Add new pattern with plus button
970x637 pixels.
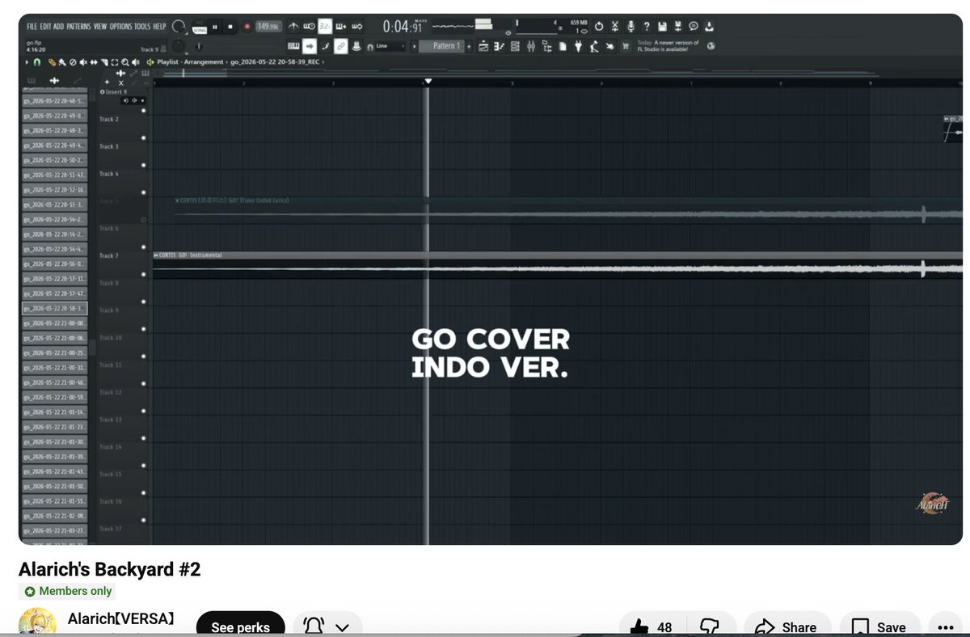pos(469,46)
